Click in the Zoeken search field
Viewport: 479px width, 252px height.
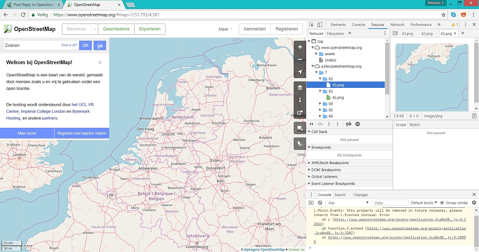coord(41,46)
